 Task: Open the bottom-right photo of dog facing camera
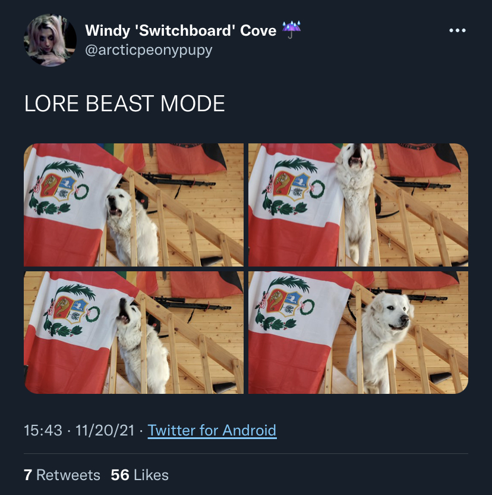358,333
